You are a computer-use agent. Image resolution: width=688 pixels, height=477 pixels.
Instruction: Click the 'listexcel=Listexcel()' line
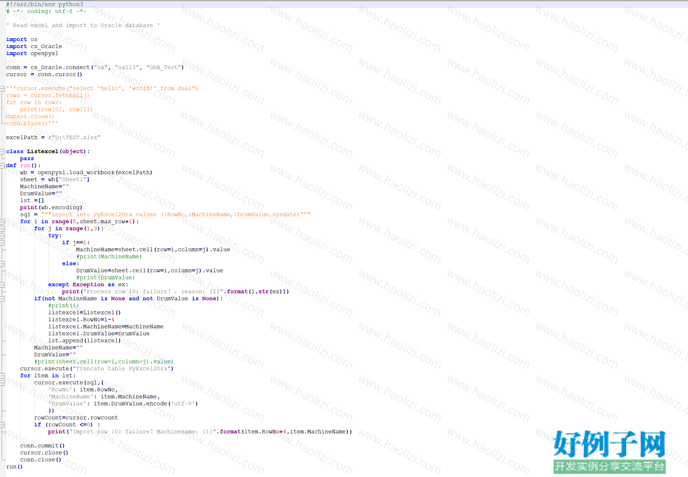[84, 312]
